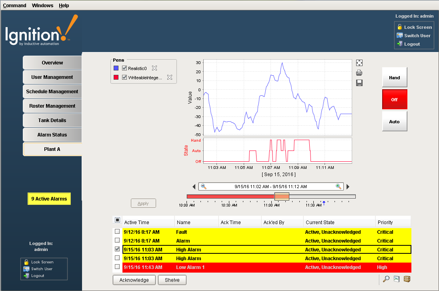Remove the Realistic0 pen with its X

[x=154, y=68]
